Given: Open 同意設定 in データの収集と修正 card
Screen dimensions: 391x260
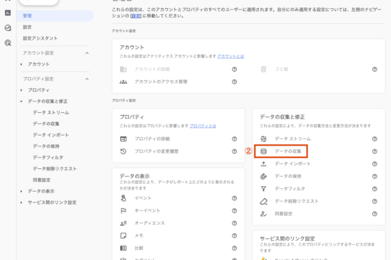Looking at the screenshot, I should point(283,213).
